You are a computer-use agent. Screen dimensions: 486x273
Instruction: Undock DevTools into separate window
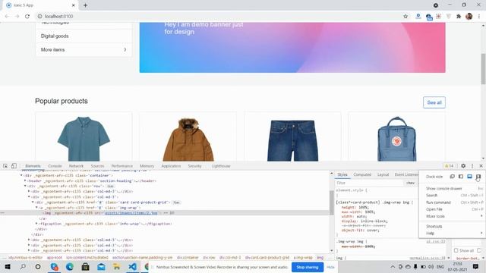tap(453, 177)
